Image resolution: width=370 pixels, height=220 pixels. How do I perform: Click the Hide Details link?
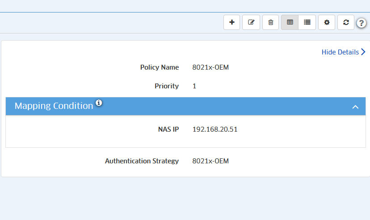340,52
